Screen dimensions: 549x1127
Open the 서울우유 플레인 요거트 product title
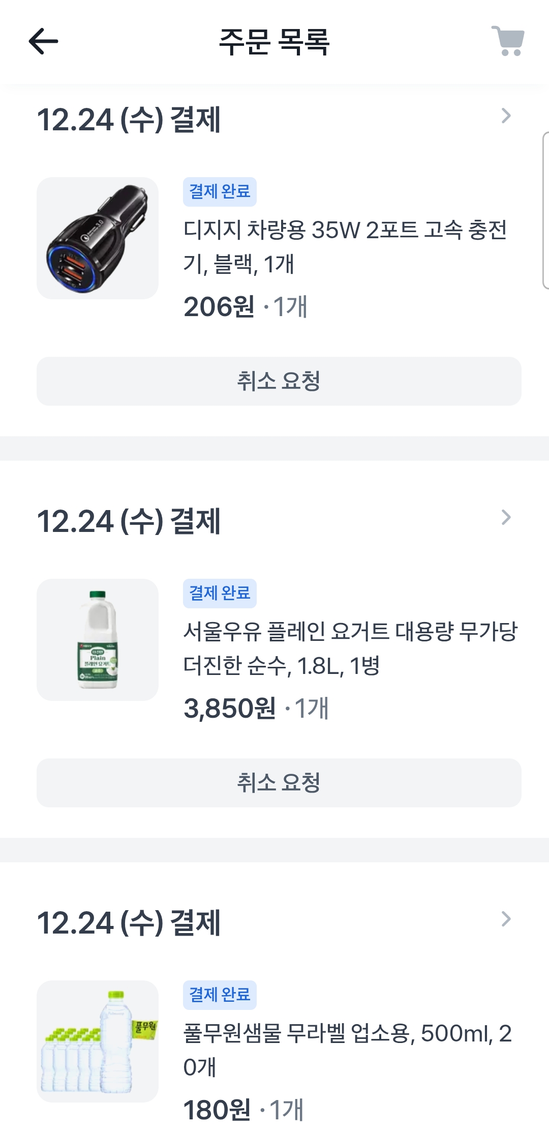pos(350,648)
